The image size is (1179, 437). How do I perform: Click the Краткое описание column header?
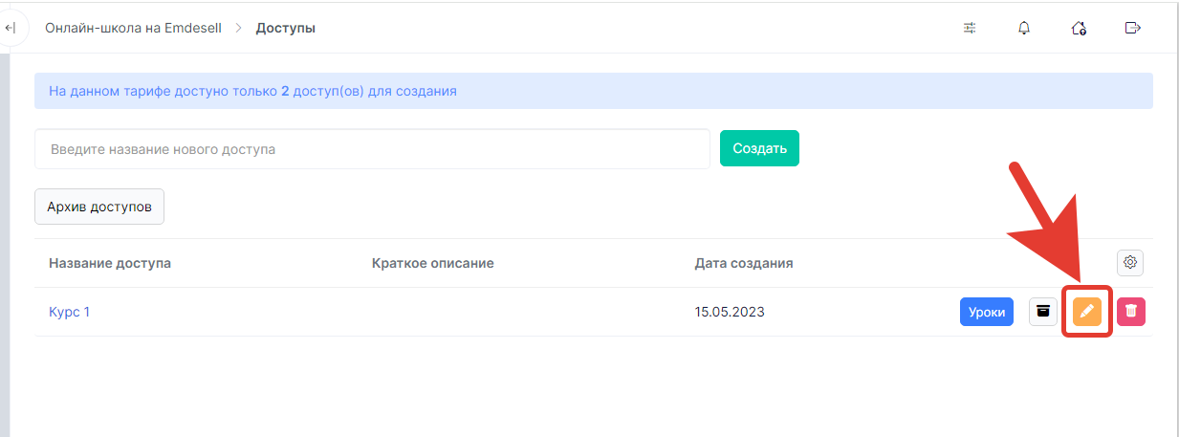pos(432,263)
